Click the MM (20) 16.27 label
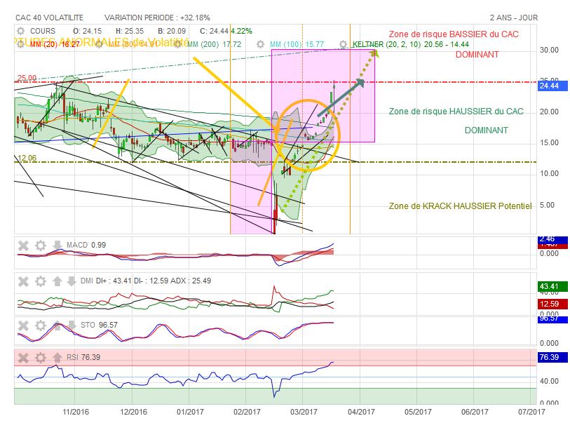Viewport: 570px width, 423px height. [55, 44]
